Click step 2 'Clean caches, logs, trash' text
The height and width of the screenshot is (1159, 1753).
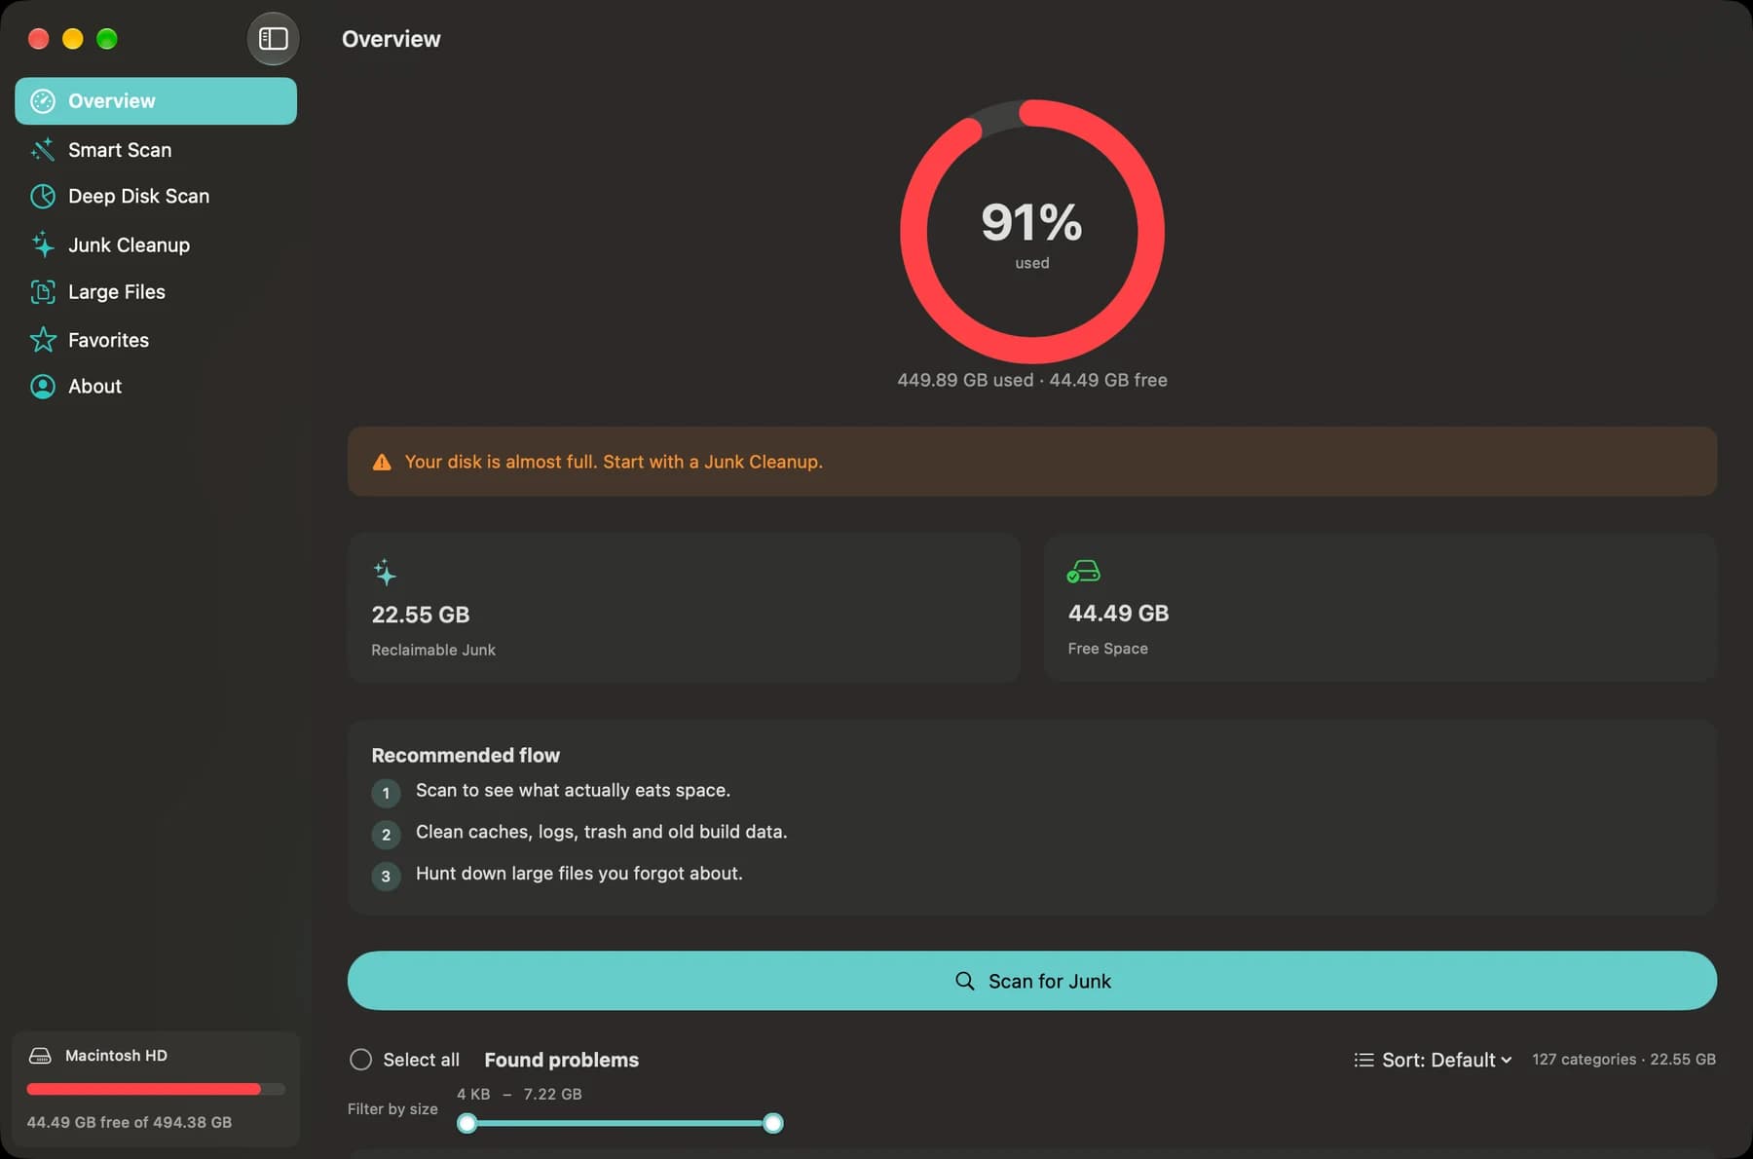pyautogui.click(x=601, y=832)
